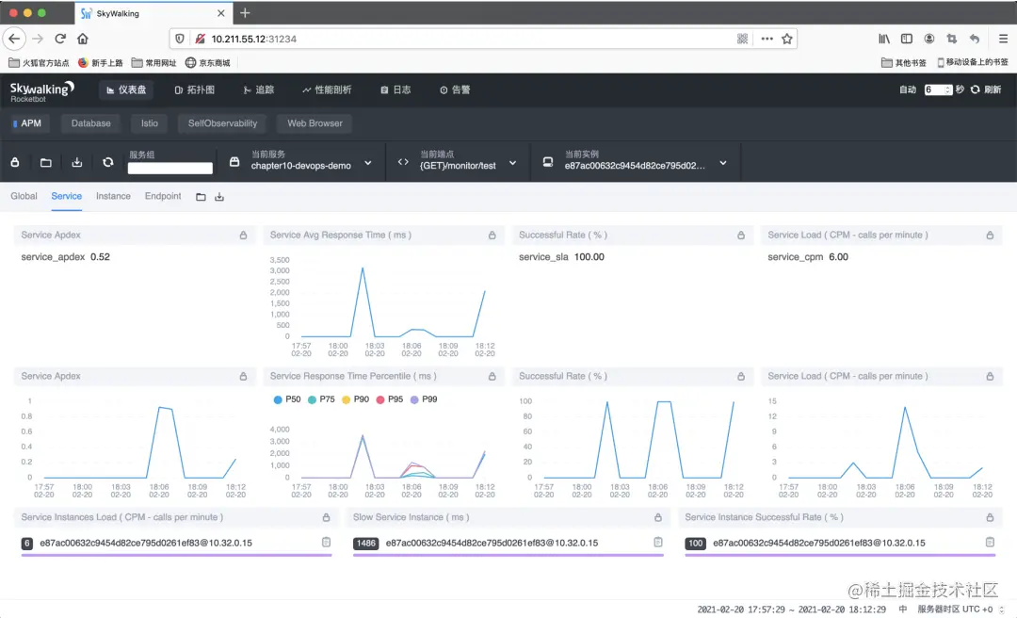Click the 中 language switch
The height and width of the screenshot is (618, 1017).
point(902,609)
